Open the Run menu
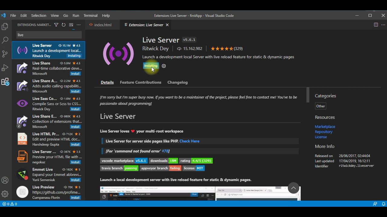The height and width of the screenshot is (217, 387). pos(76,15)
